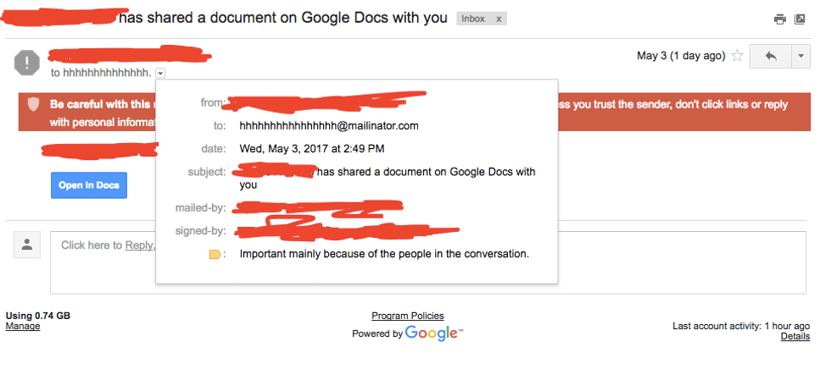Click the sender's exclamation avatar icon
This screenshot has height=369, width=831.
(27, 62)
